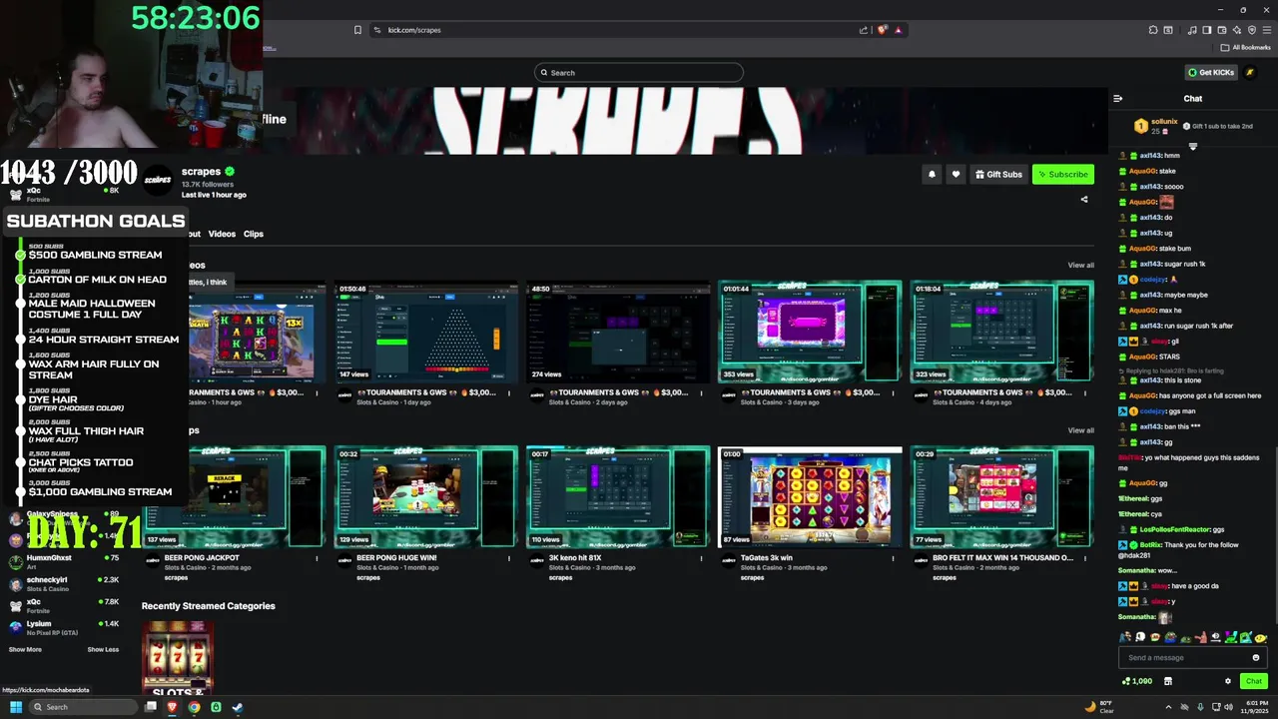Click Show More in the sidebar
This screenshot has height=719, width=1278.
pos(25,649)
